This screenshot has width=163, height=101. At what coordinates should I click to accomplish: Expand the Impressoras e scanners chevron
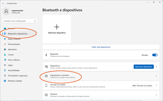(156, 76)
